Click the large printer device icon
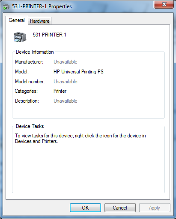The height and width of the screenshot is (219, 176). (20, 37)
